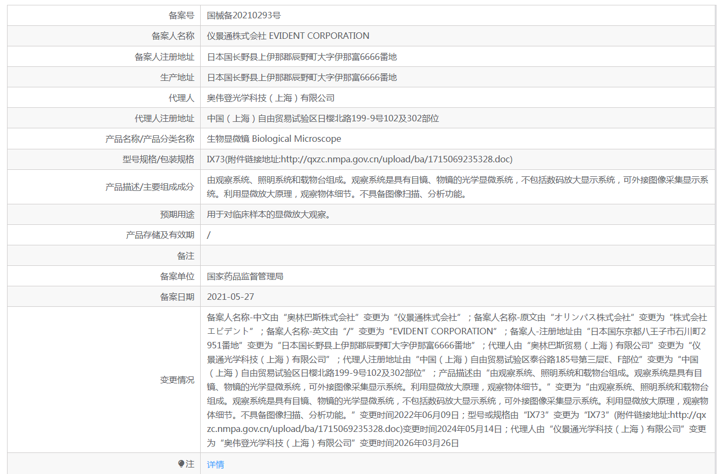Select 生物显微镜 Biological Microscope text
Screen dimensions: 717x474
tap(274, 139)
